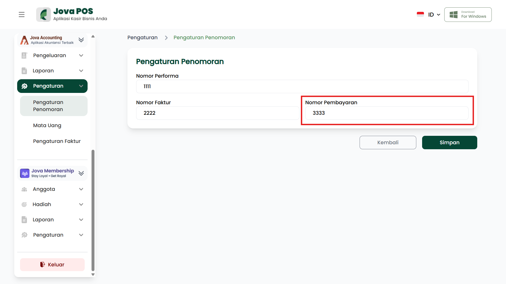
Task: Click the Keluar logout button
Action: [52, 265]
